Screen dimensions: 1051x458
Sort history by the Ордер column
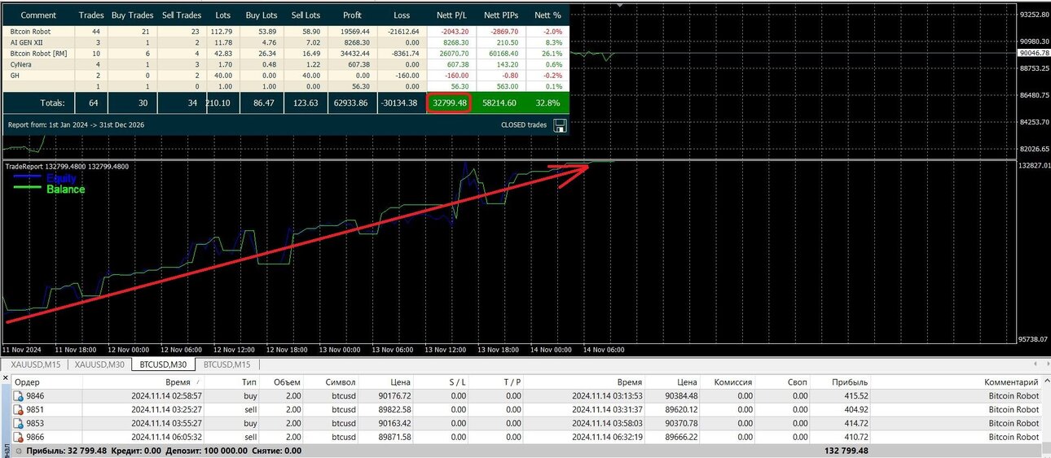27,382
